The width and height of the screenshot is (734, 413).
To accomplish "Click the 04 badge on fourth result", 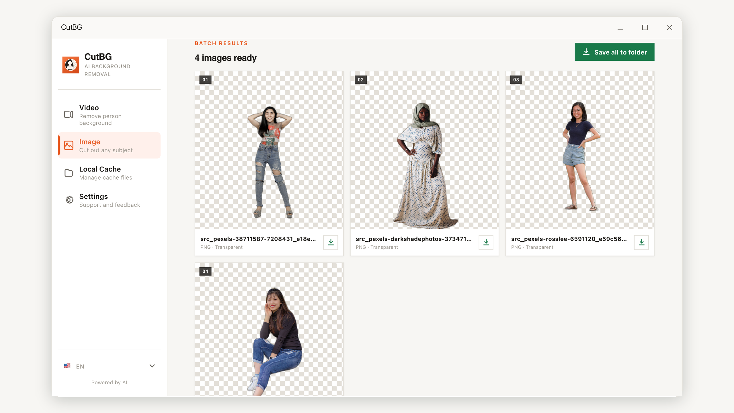I will (205, 271).
